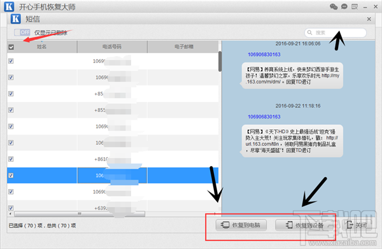Click the message box icon in title bar
This screenshot has height=249, width=382.
click(x=355, y=6)
